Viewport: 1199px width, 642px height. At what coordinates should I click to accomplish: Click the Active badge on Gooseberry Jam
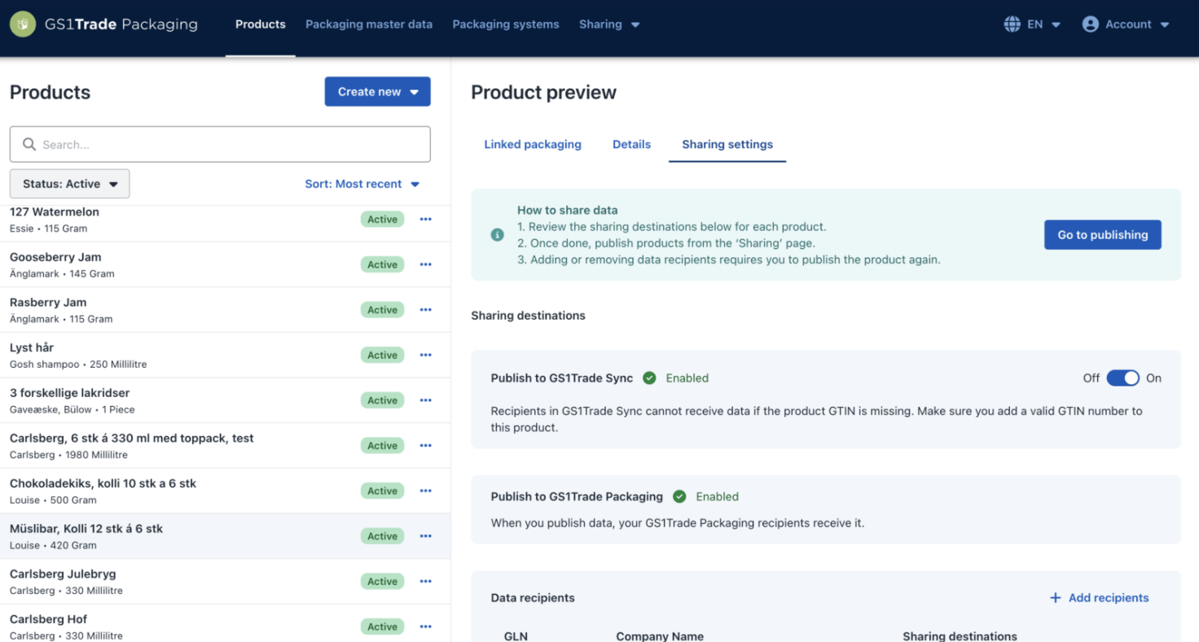(x=382, y=264)
